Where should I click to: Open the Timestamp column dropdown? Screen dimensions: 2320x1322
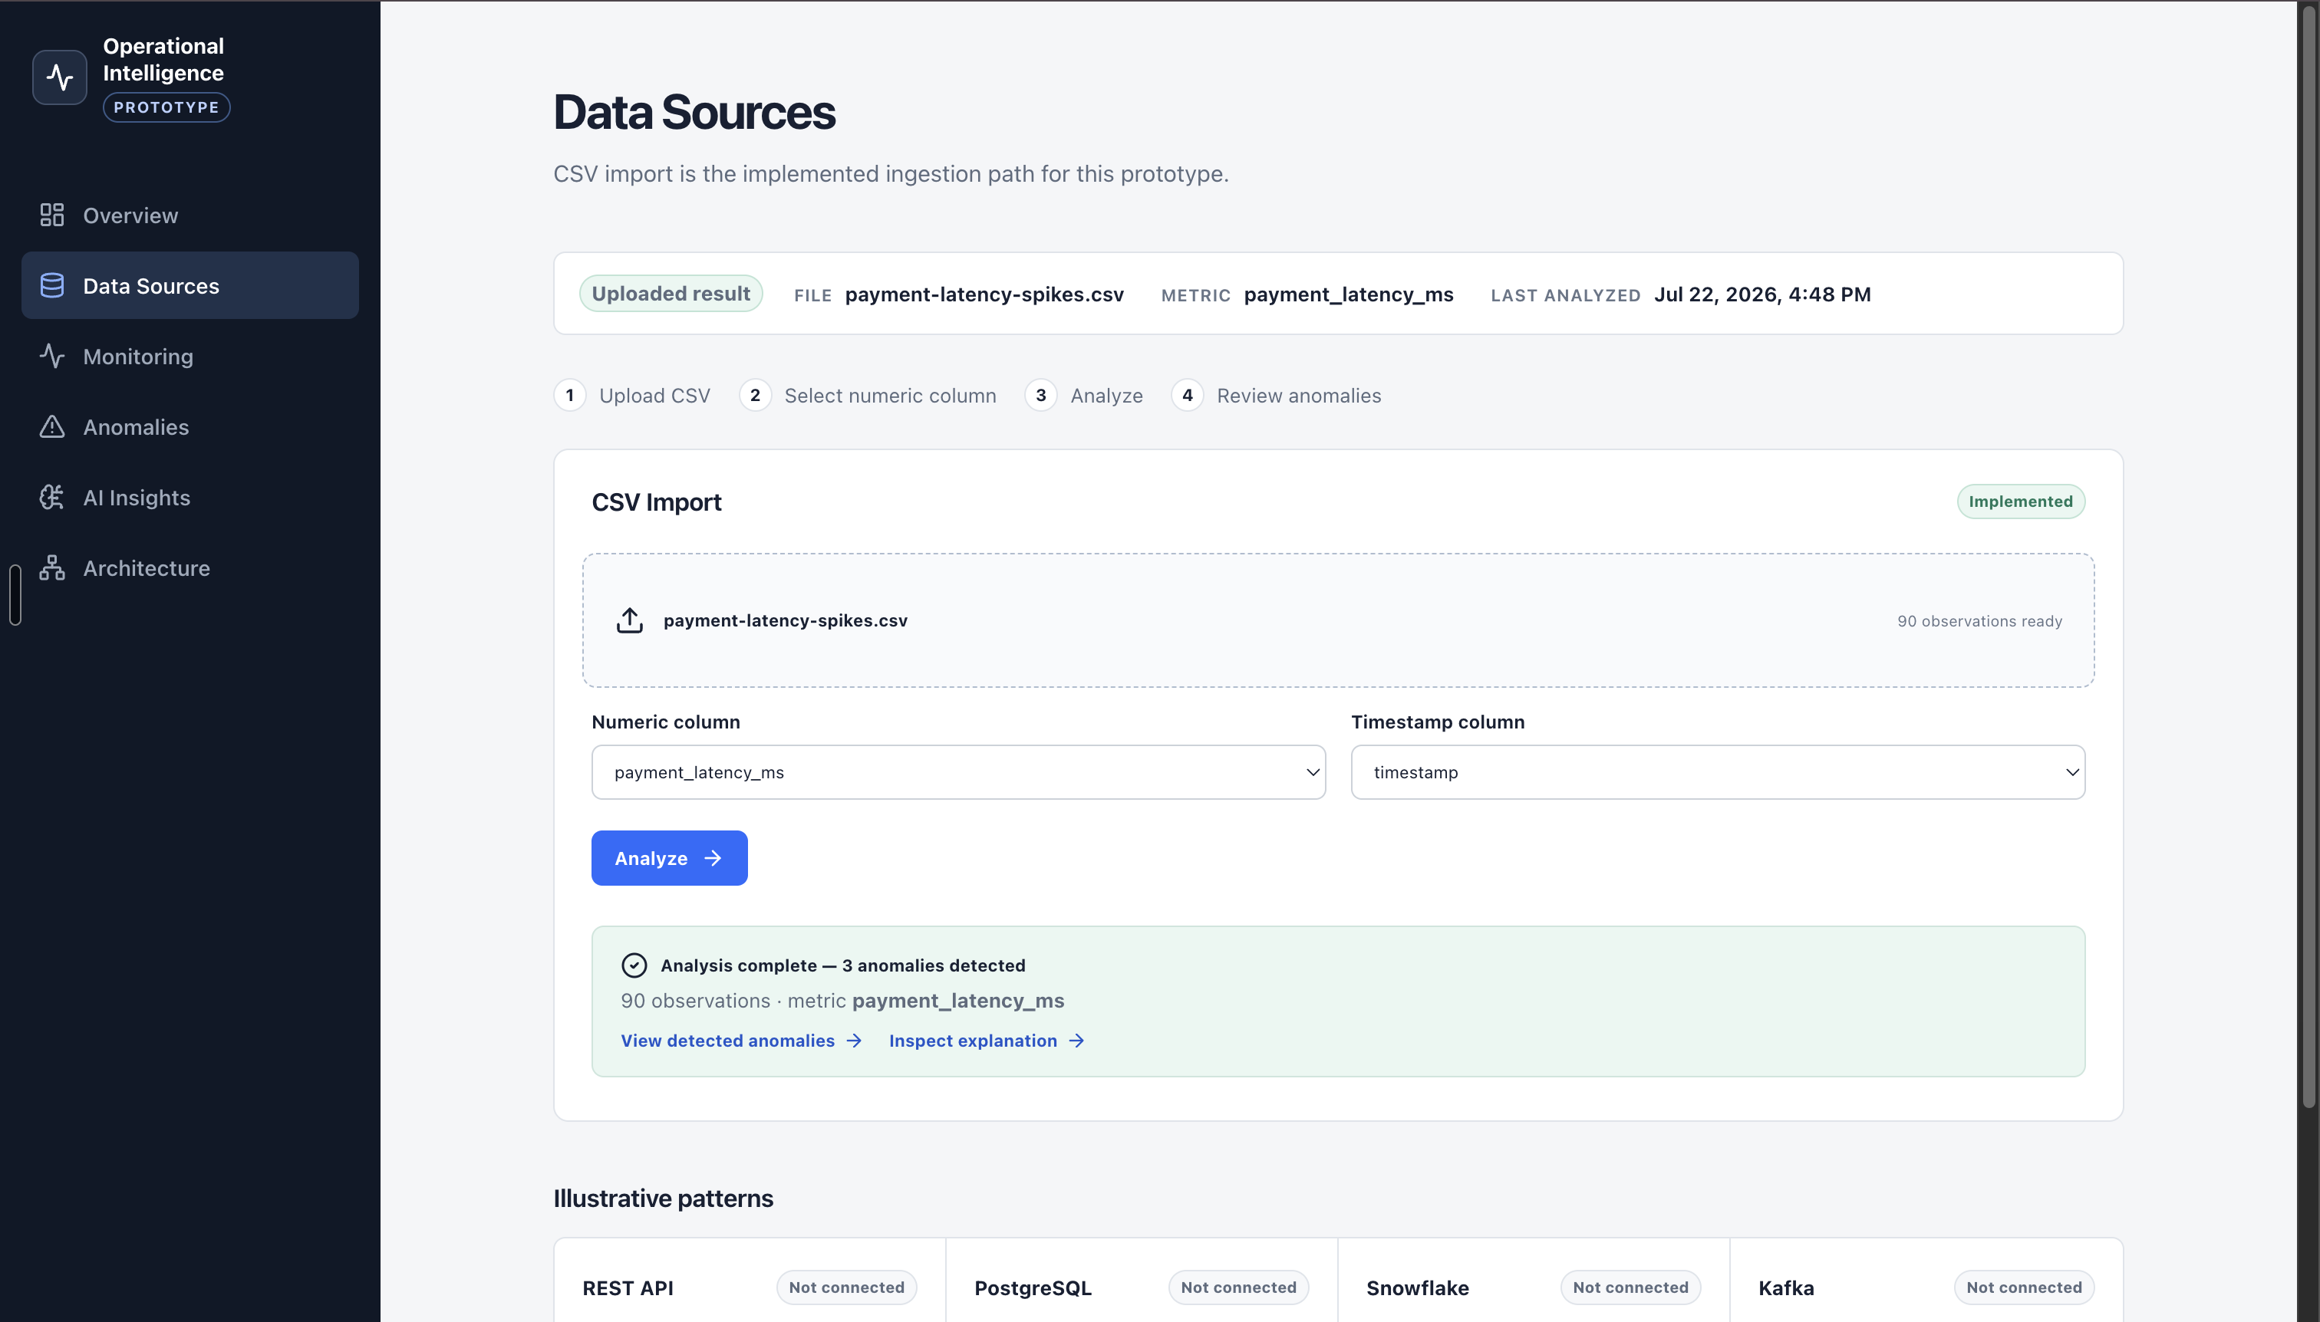click(x=1718, y=771)
